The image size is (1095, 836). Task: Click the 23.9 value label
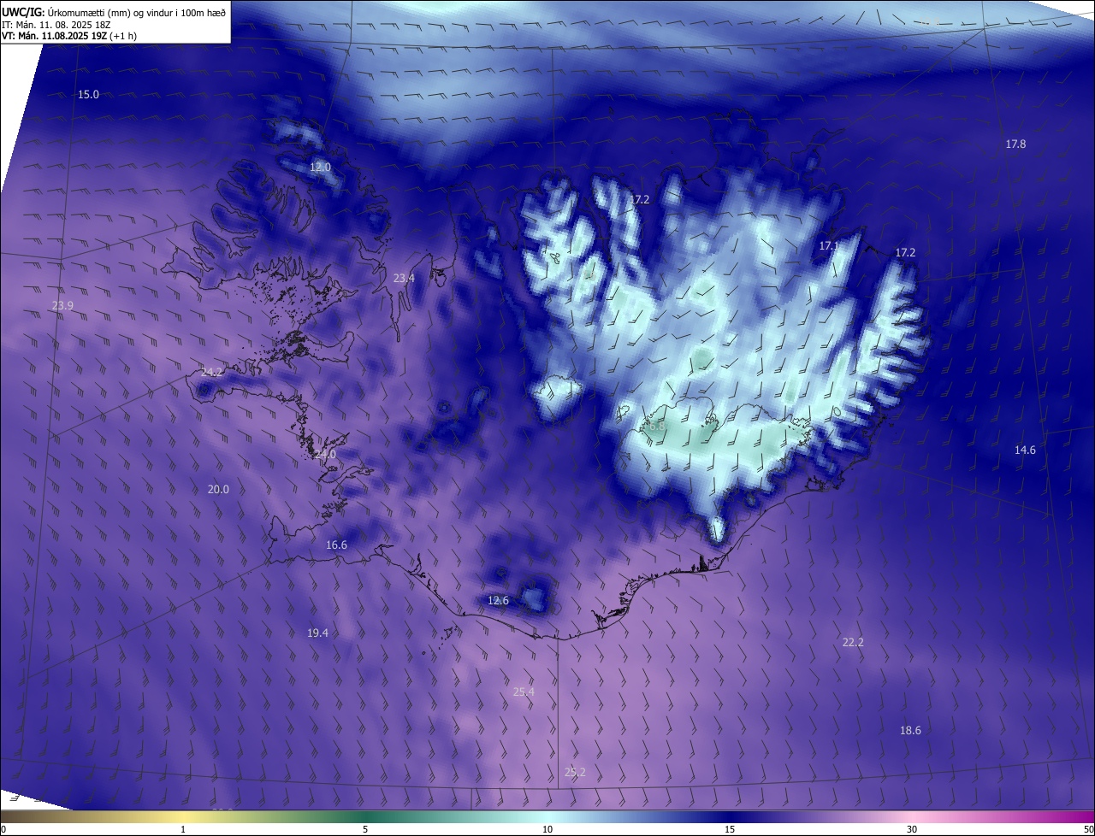(x=62, y=305)
